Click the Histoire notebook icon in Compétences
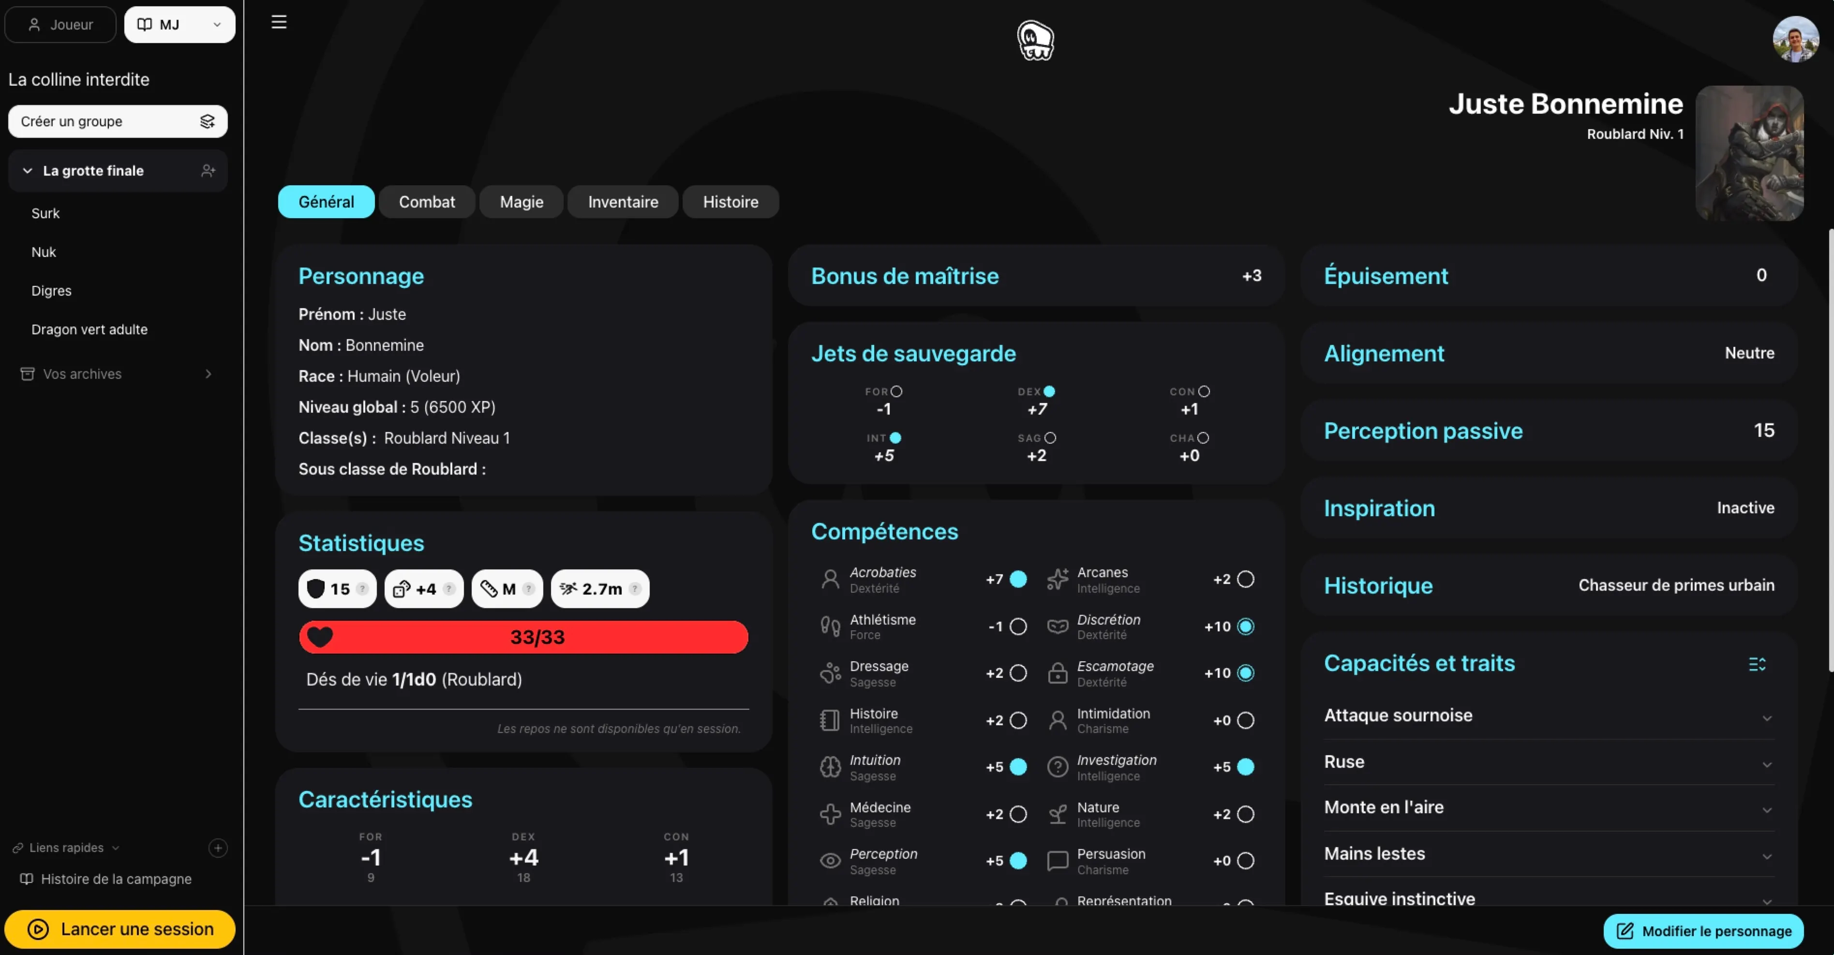 point(830,720)
